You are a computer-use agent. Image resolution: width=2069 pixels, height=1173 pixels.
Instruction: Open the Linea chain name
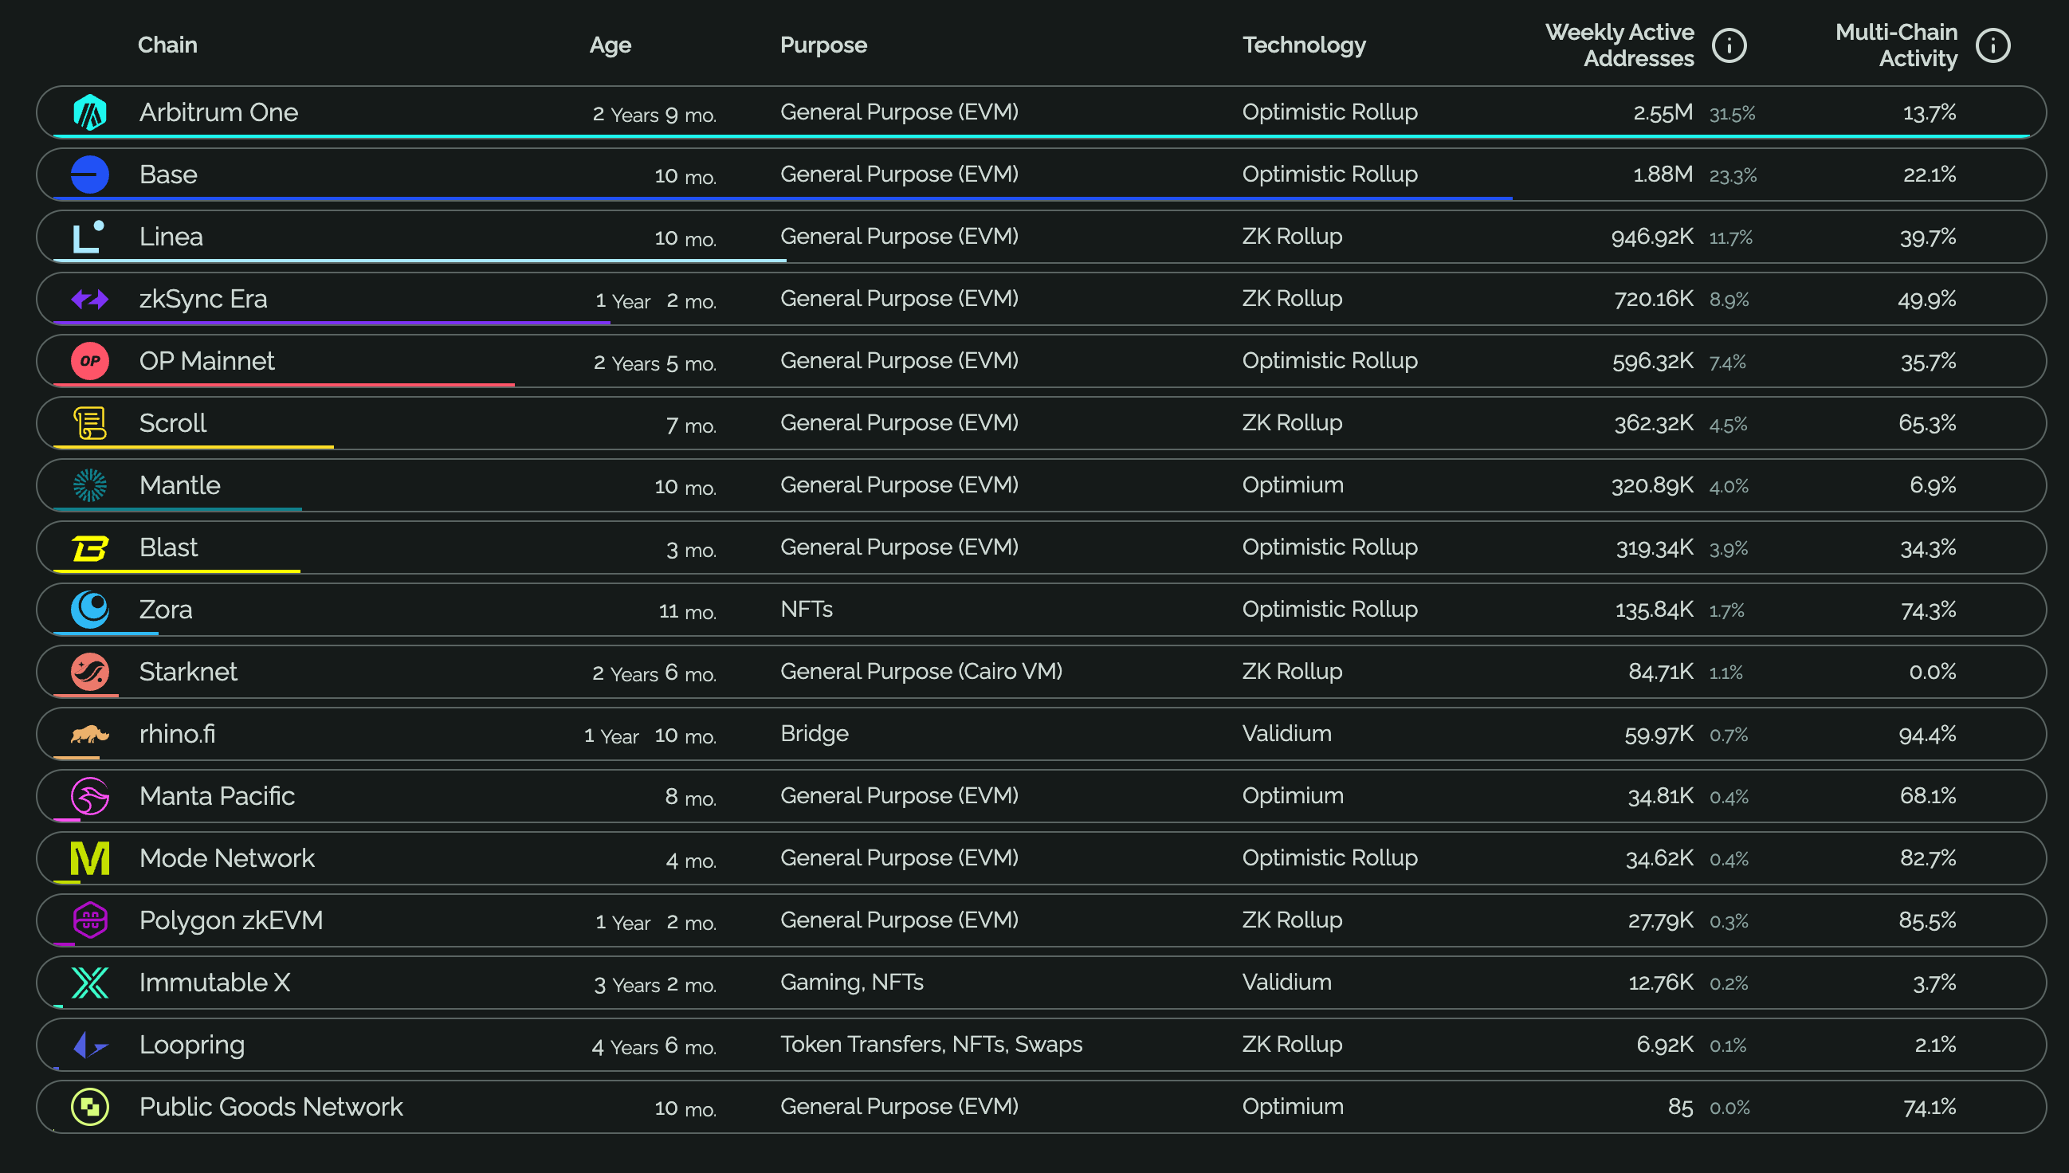point(171,237)
